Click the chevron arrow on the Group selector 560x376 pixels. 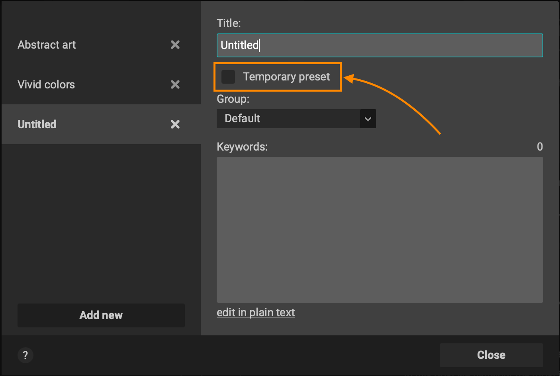click(x=367, y=119)
